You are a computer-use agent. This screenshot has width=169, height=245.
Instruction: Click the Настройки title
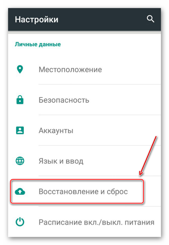click(x=37, y=20)
